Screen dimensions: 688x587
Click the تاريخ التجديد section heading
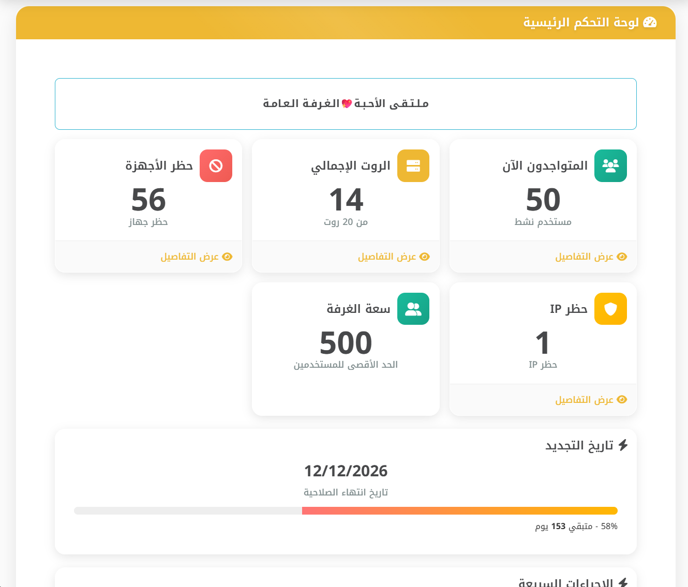pos(579,446)
